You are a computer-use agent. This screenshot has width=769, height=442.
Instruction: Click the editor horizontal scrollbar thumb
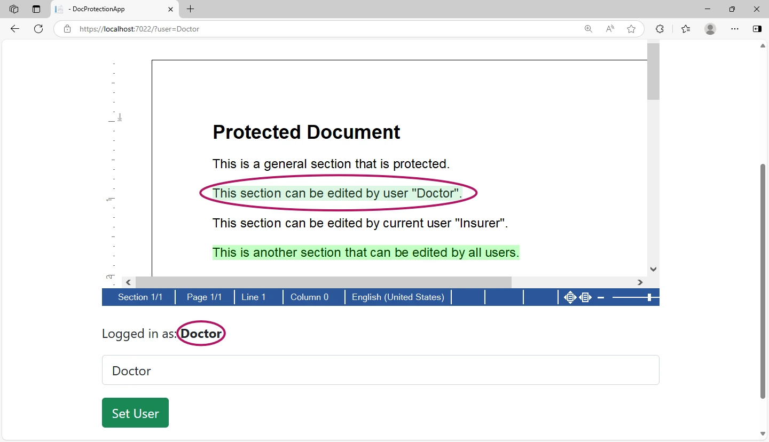pos(324,282)
